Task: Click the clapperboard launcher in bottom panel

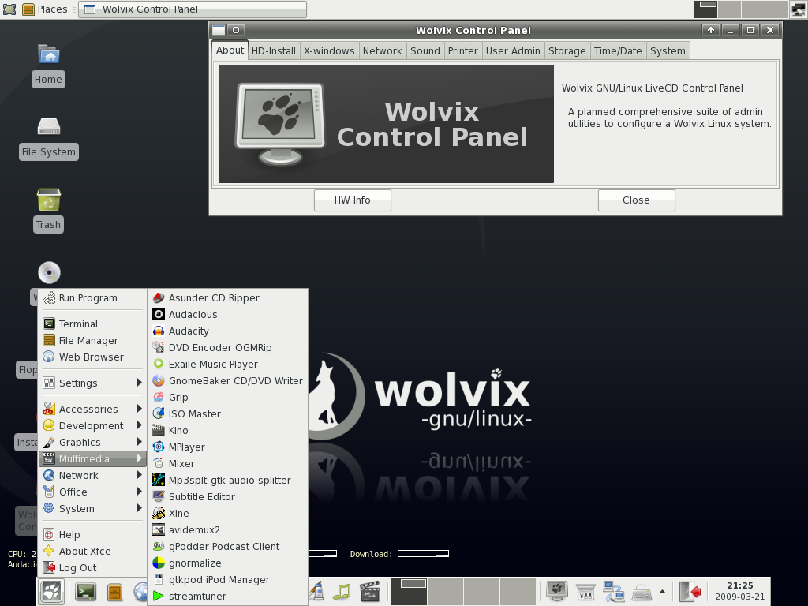Action: pos(369,592)
